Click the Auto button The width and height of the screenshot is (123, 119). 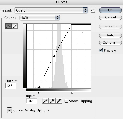[x=110, y=35]
